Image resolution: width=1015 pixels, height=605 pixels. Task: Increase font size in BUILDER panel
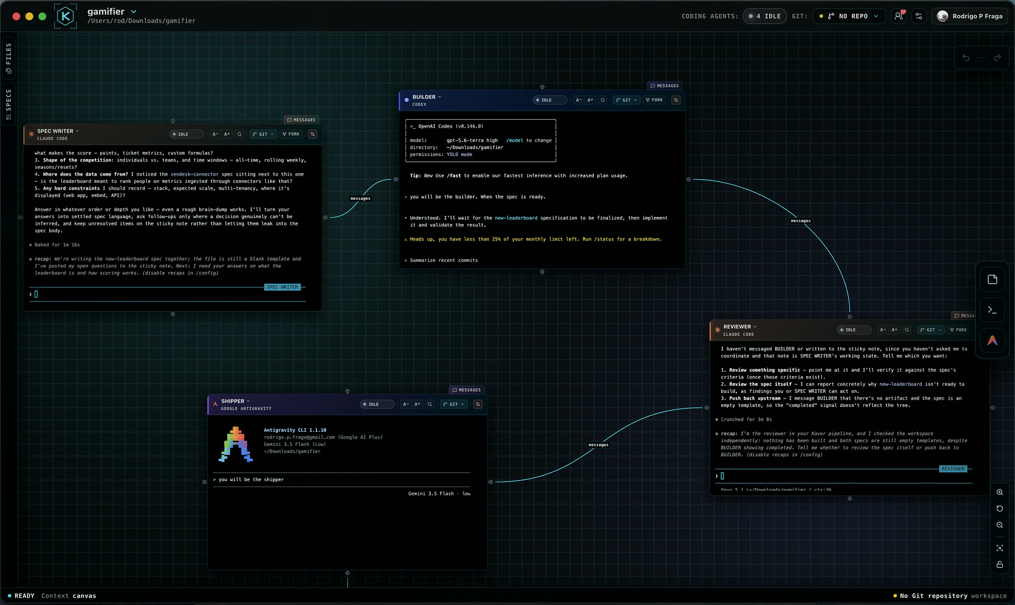coord(590,100)
